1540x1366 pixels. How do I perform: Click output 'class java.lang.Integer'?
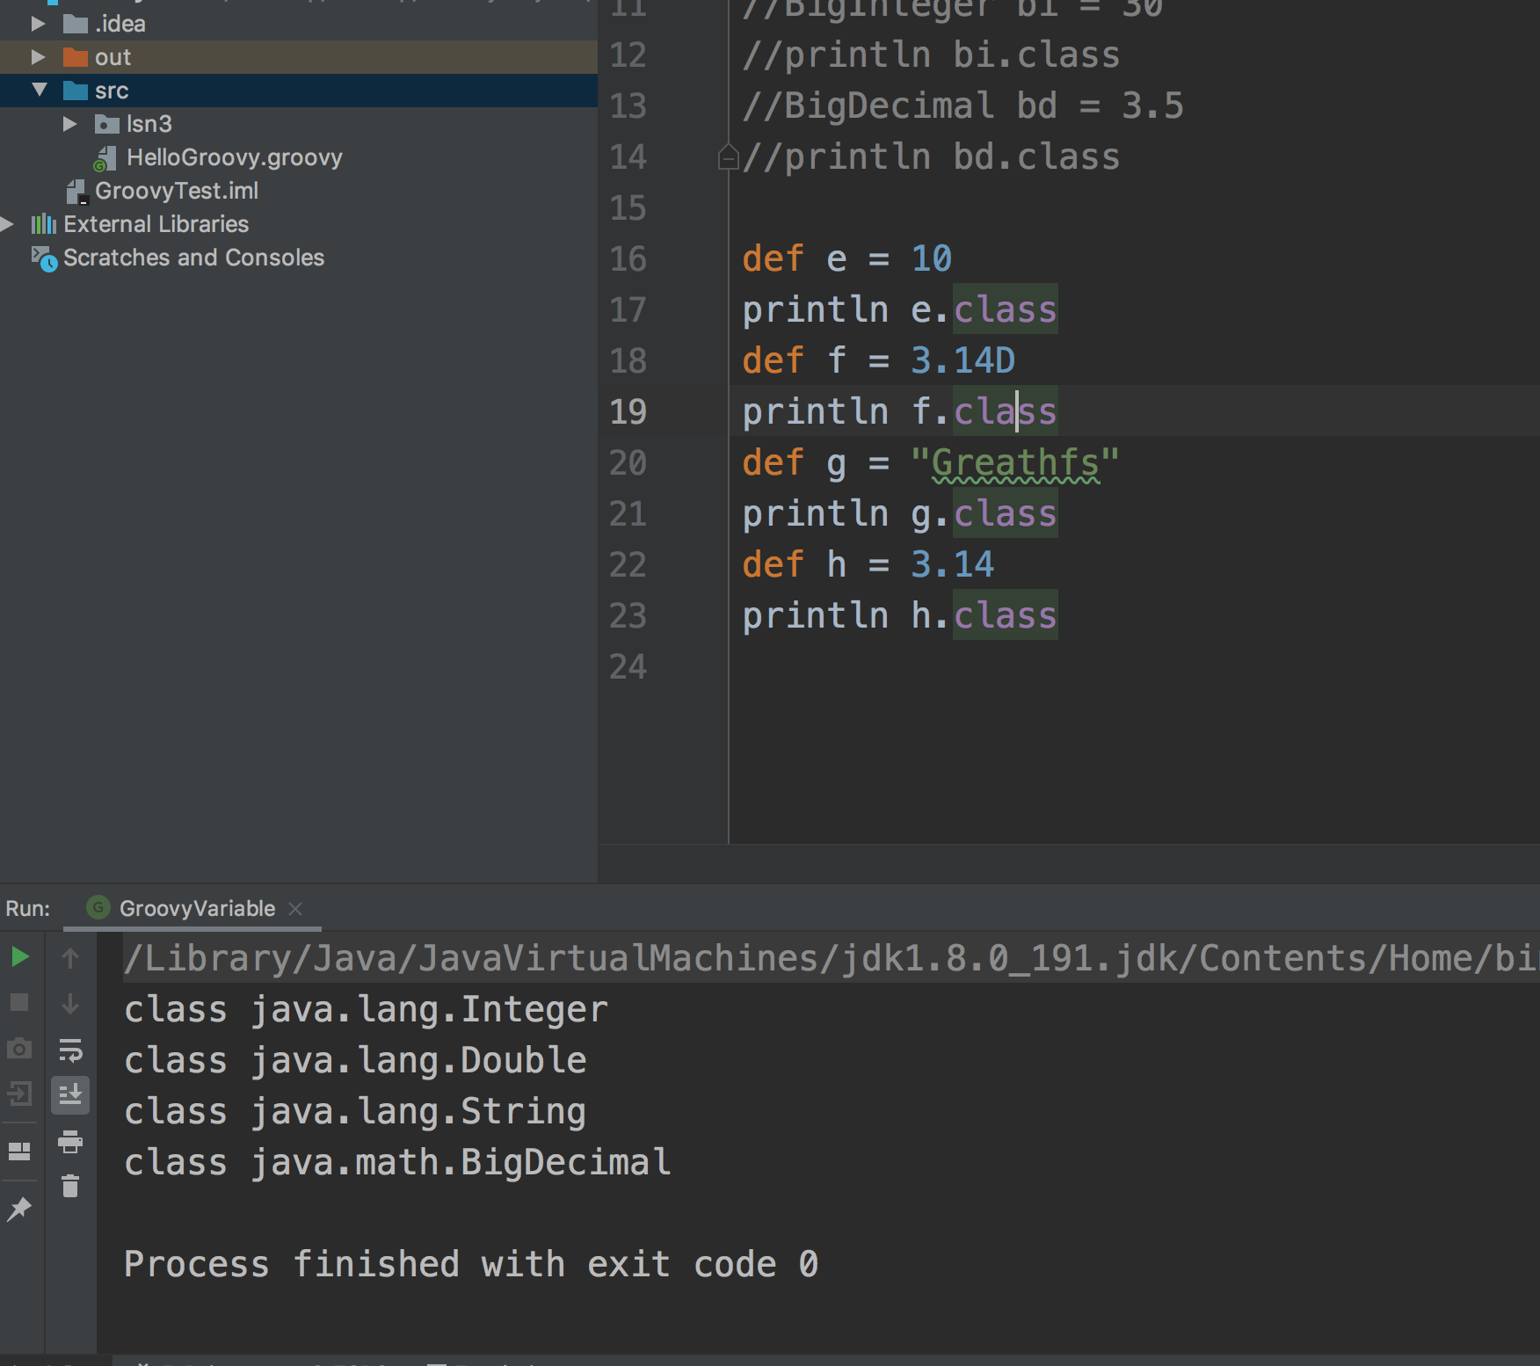tap(366, 1009)
